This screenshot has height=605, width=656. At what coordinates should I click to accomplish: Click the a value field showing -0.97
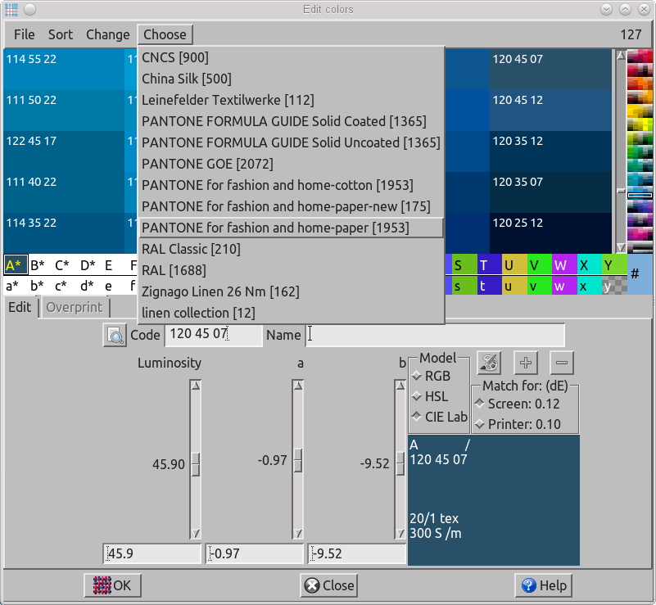255,553
